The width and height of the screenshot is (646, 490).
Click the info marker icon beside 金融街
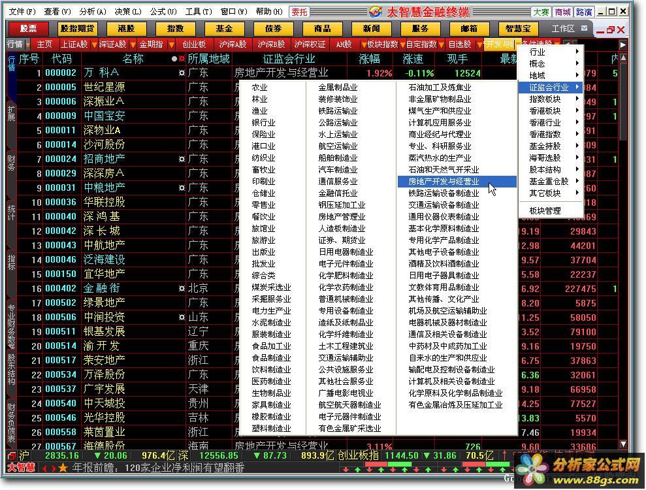(x=182, y=289)
